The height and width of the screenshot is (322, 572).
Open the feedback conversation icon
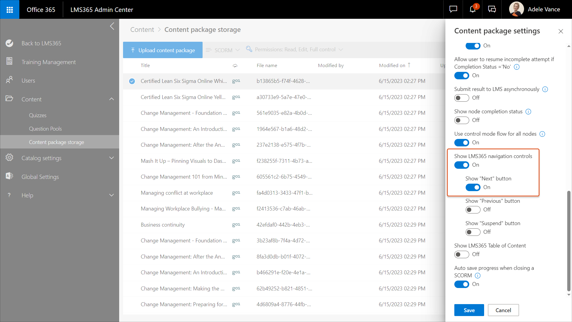[492, 9]
